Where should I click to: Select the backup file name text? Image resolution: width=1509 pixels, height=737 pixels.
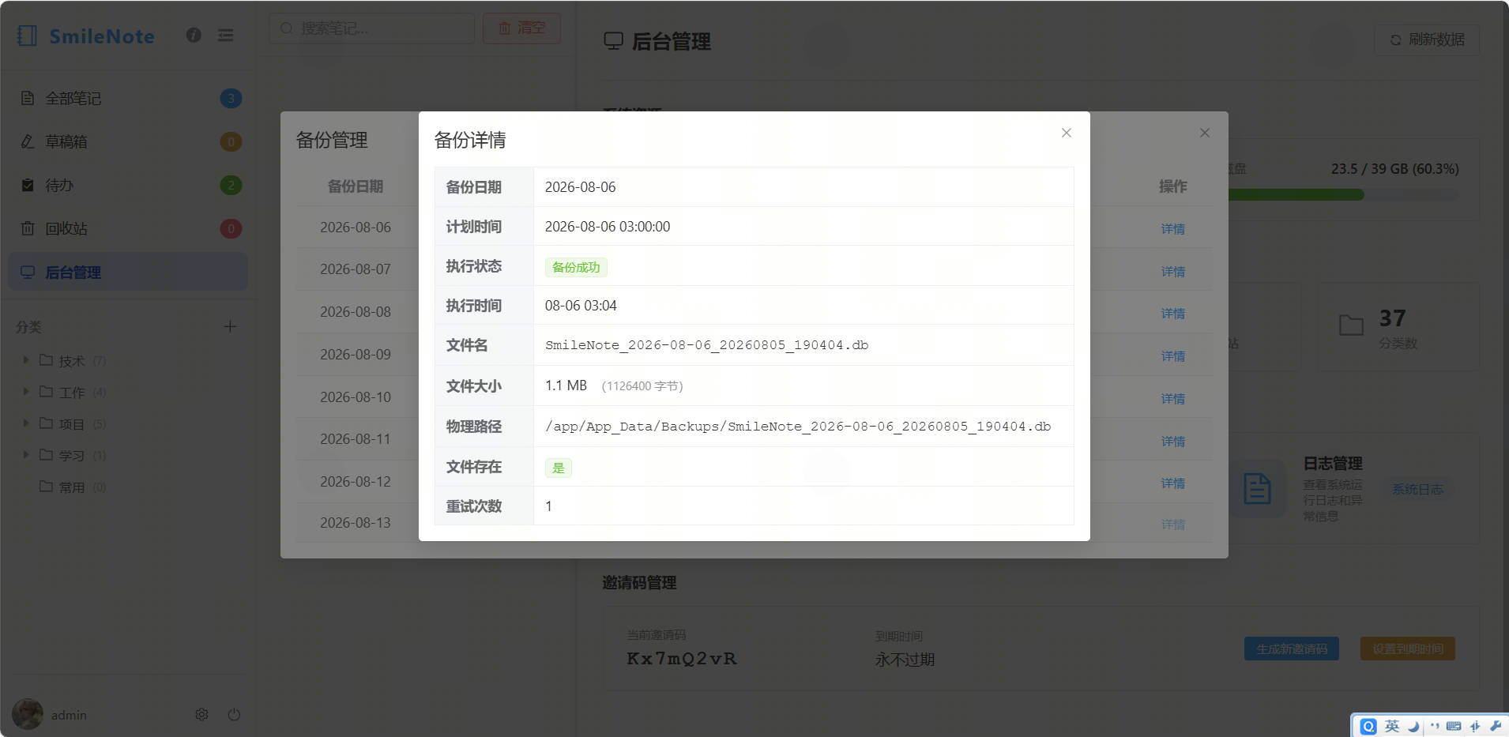click(707, 345)
